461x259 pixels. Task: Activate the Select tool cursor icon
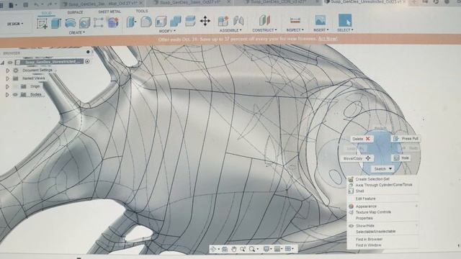point(345,21)
